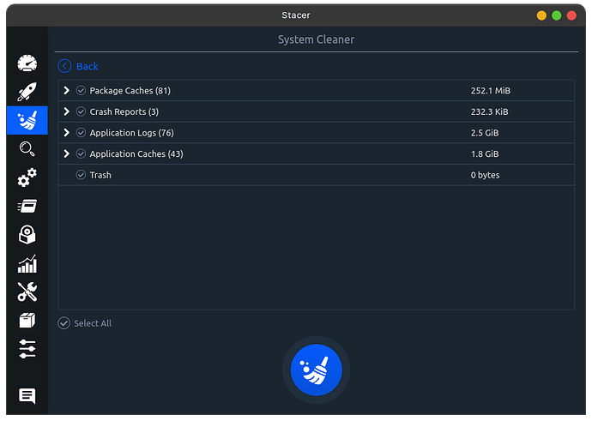Open Startup Apps rocket page
Image resolution: width=592 pixels, height=421 pixels.
pyautogui.click(x=27, y=92)
